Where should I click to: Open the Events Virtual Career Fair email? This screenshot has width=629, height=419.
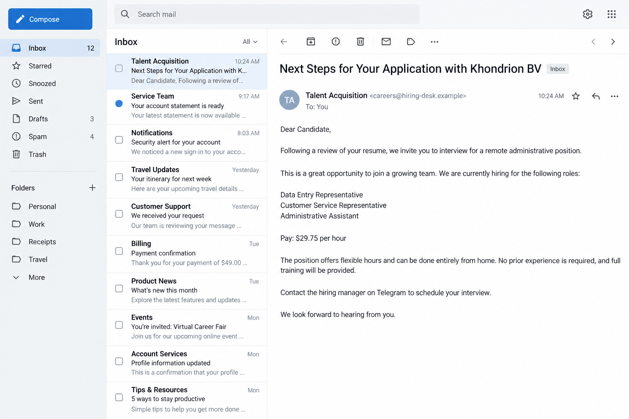(187, 327)
